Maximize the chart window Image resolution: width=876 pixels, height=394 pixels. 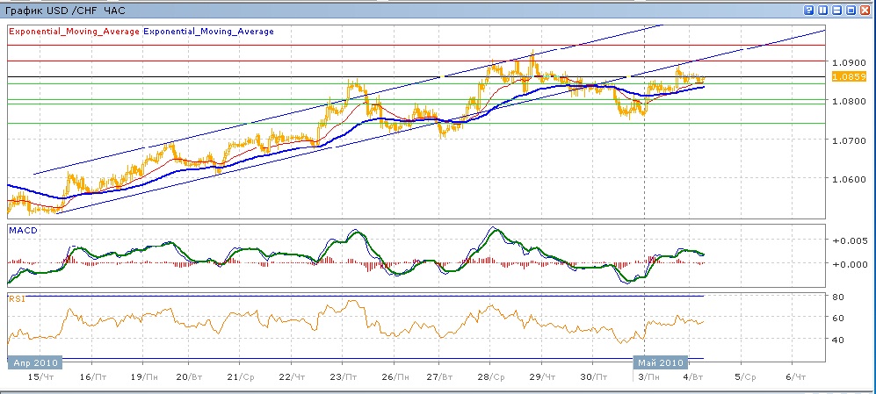point(851,11)
